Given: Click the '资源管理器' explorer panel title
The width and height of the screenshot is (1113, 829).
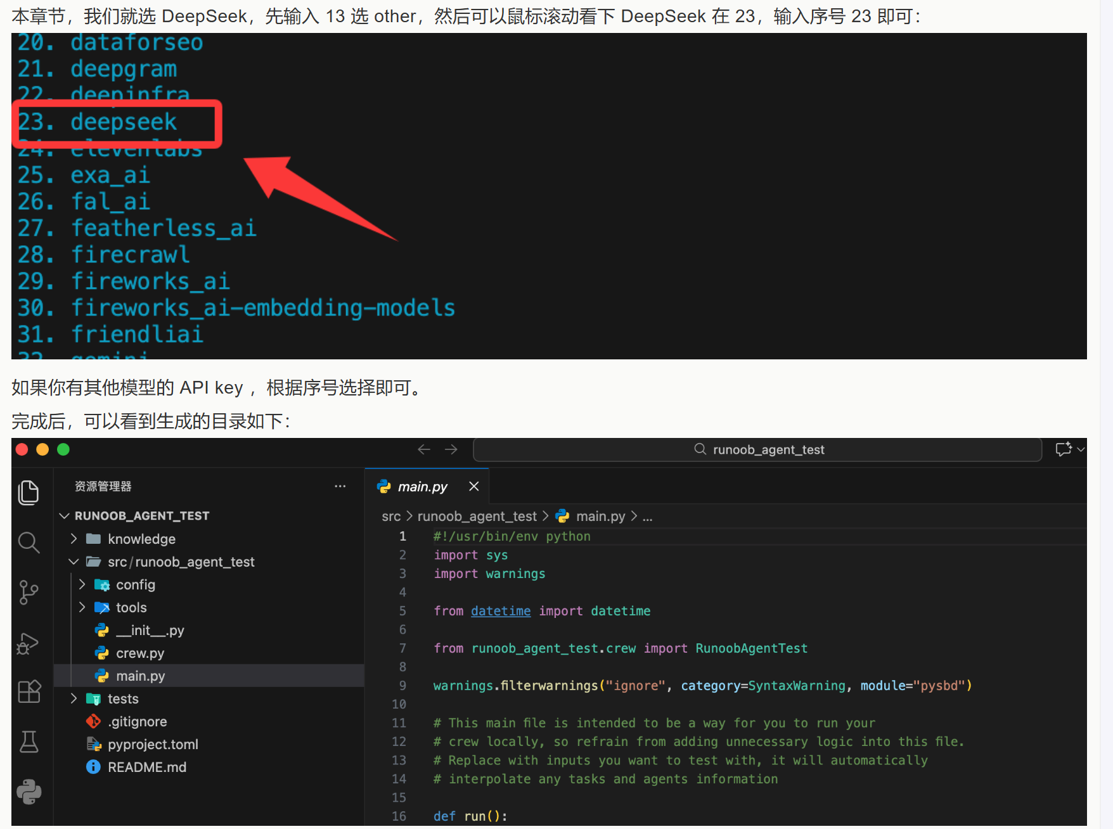Looking at the screenshot, I should point(103,486).
